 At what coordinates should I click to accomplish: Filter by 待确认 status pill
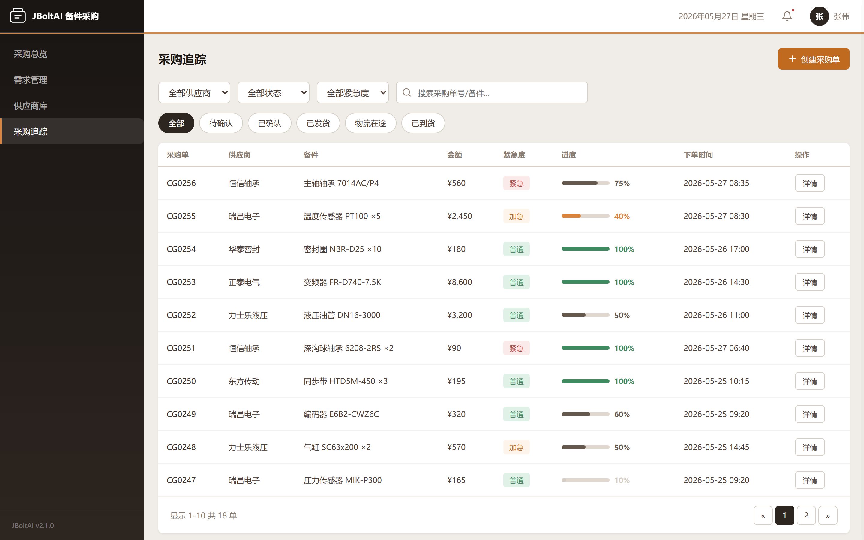click(x=221, y=123)
